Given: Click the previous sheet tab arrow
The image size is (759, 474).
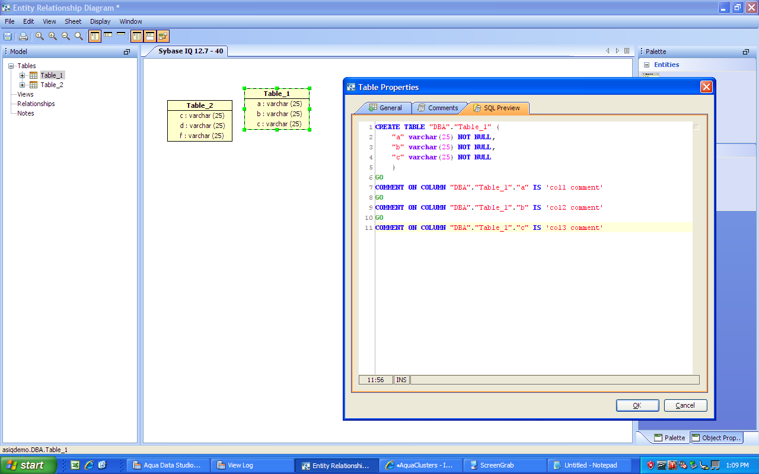Looking at the screenshot, I should 607,51.
